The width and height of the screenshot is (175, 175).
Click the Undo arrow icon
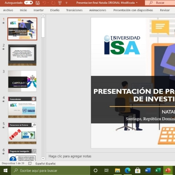point(44,3)
